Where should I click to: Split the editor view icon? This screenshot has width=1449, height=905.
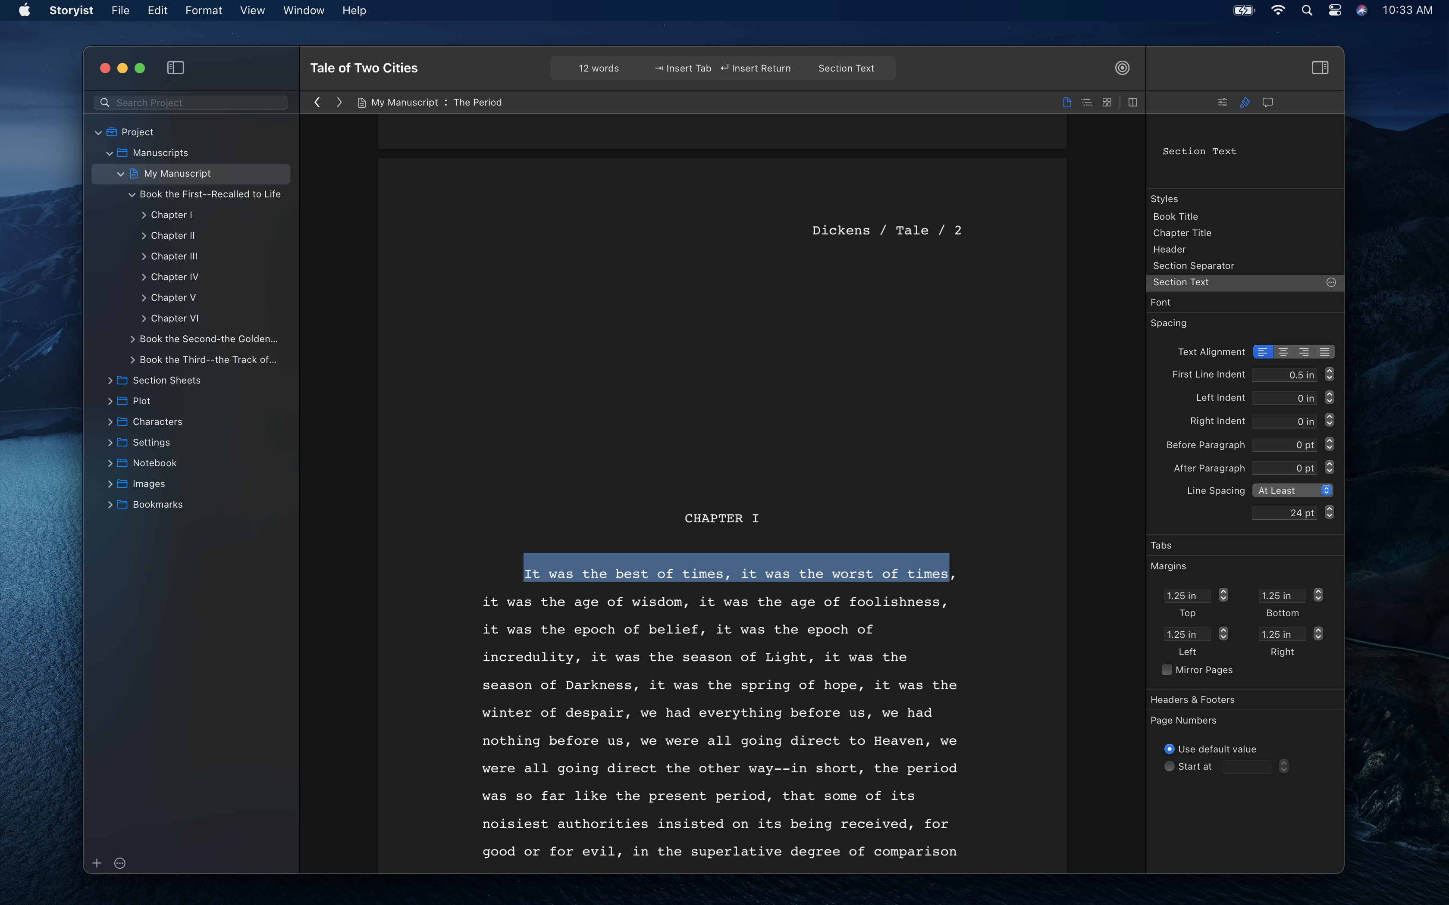click(1132, 103)
